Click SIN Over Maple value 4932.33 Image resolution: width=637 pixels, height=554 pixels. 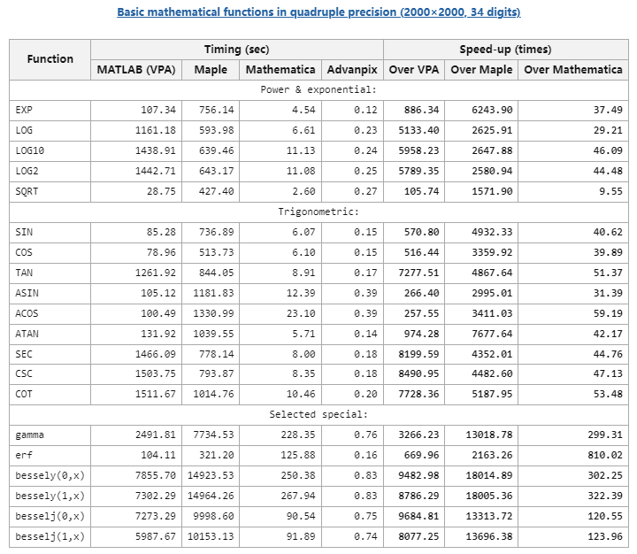pos(493,232)
